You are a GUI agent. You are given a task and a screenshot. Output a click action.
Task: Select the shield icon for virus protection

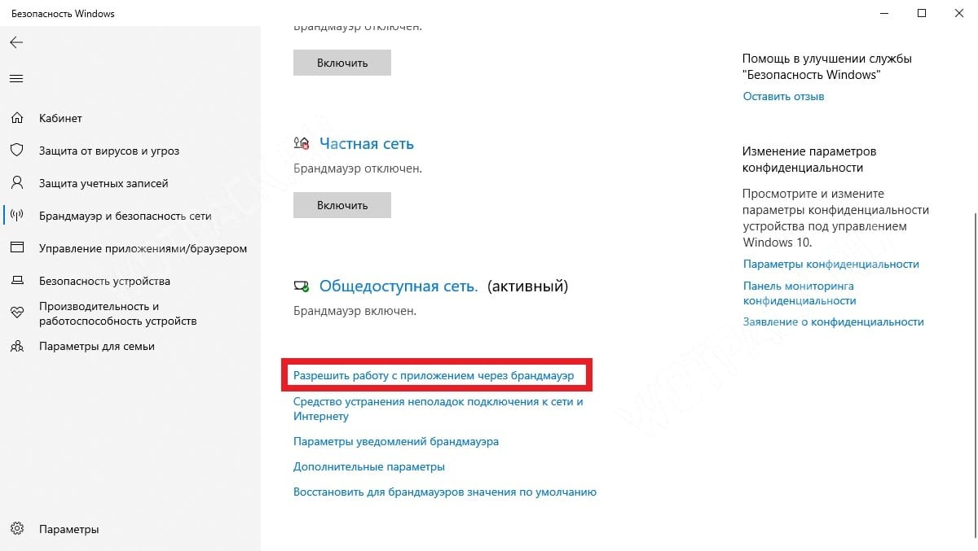16,151
